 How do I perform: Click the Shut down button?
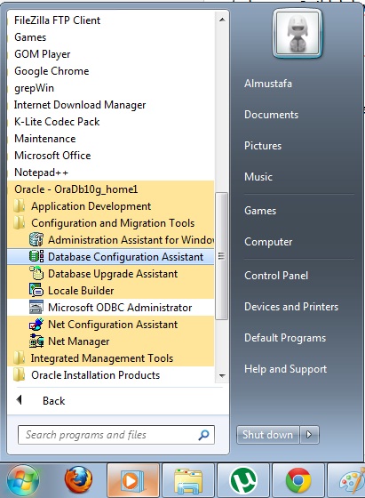(x=267, y=434)
